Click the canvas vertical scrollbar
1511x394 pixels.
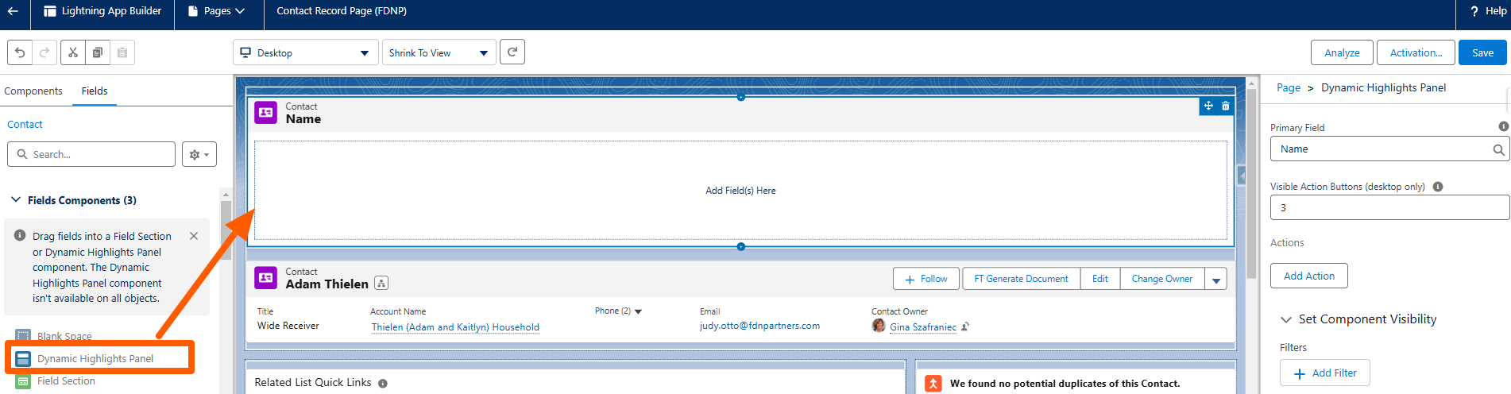point(1252,183)
